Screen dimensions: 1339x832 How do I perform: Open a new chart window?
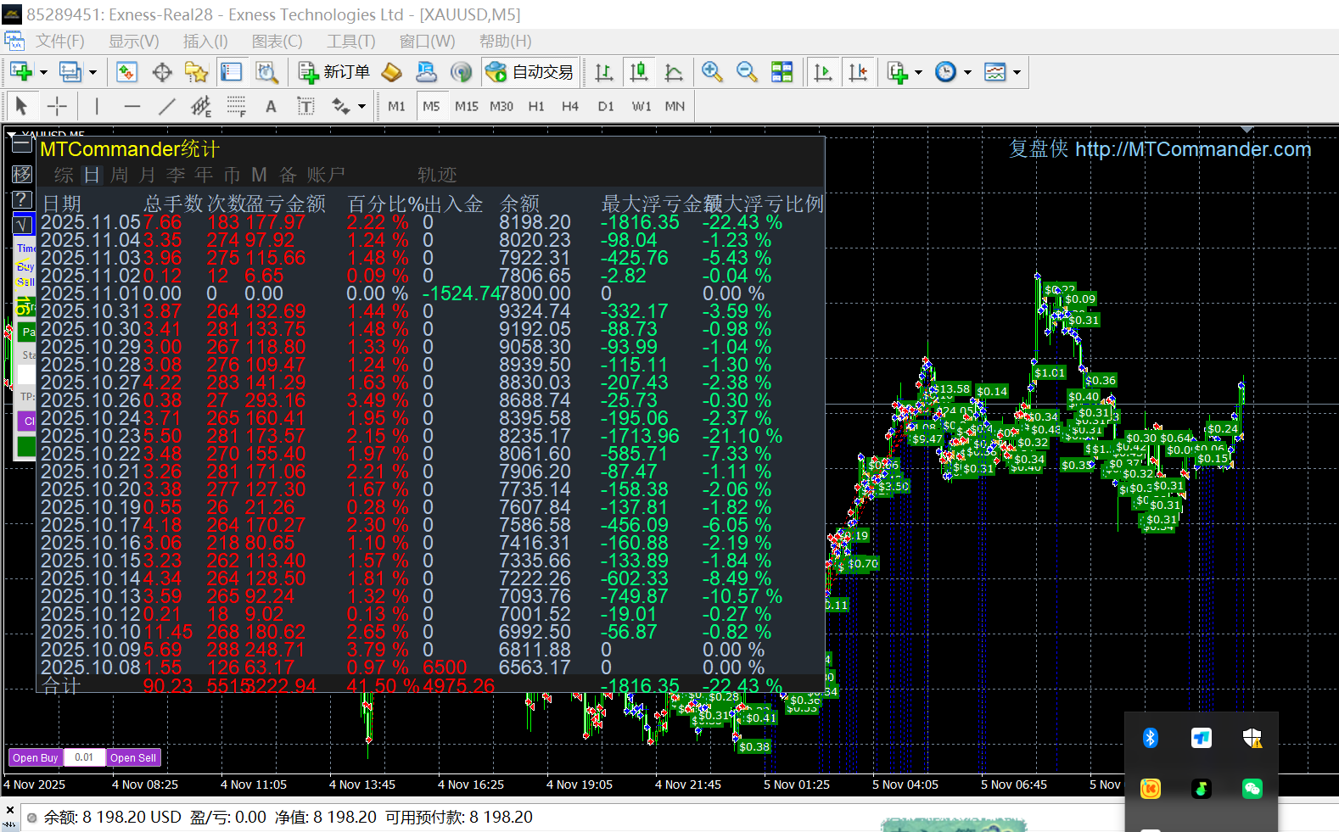pos(21,72)
